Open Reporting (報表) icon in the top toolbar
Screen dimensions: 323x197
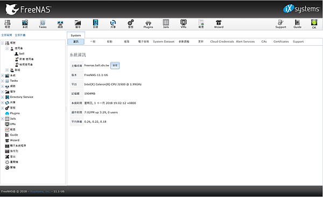[201, 24]
